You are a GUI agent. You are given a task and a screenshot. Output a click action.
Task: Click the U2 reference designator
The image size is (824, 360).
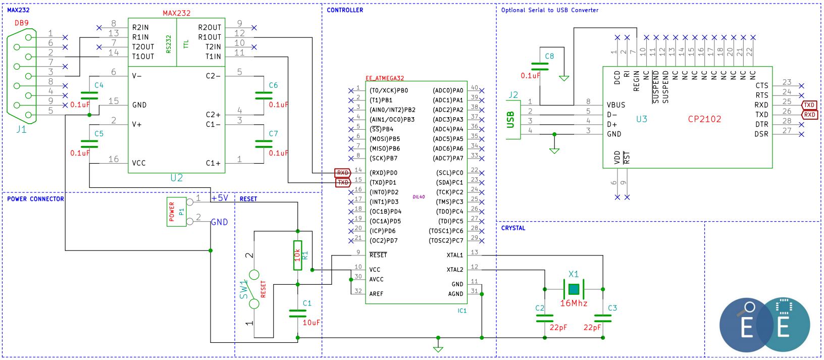[176, 178]
